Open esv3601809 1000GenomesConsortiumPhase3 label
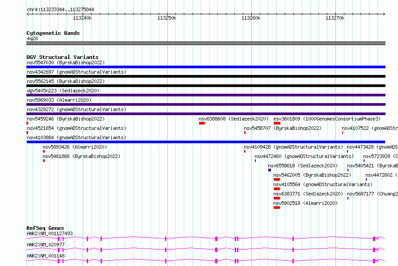Screen dimensions: 398x266 click(327, 119)
